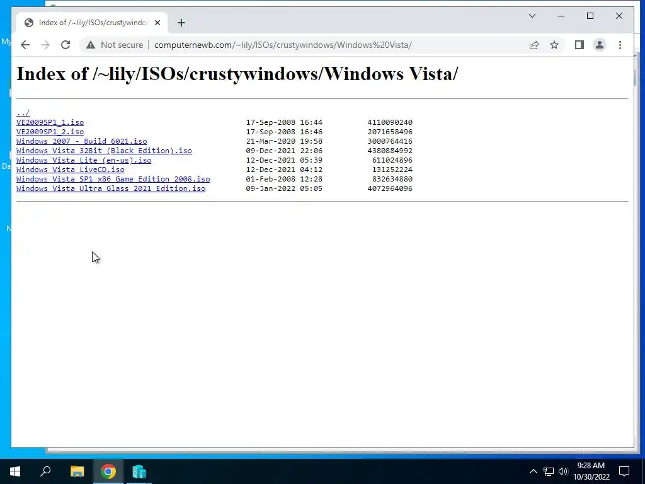The image size is (645, 484).
Task: Open File Explorer from taskbar
Action: [77, 471]
